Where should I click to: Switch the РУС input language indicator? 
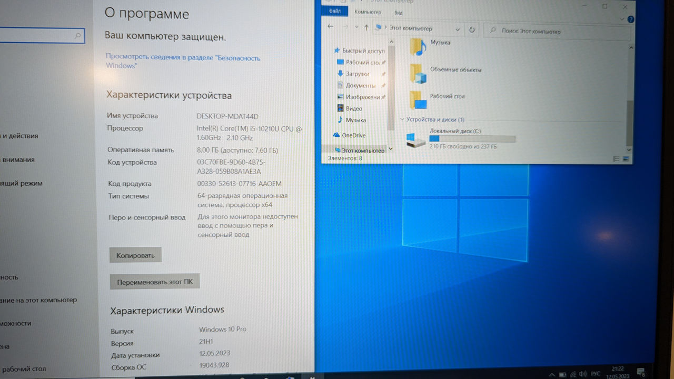pyautogui.click(x=595, y=374)
